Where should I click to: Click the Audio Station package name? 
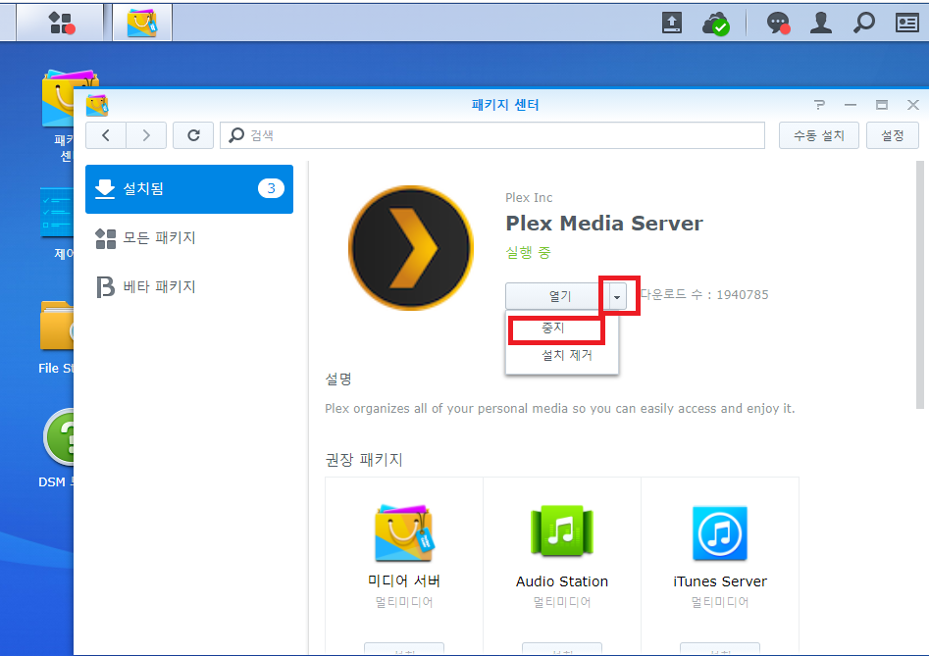pyautogui.click(x=562, y=581)
